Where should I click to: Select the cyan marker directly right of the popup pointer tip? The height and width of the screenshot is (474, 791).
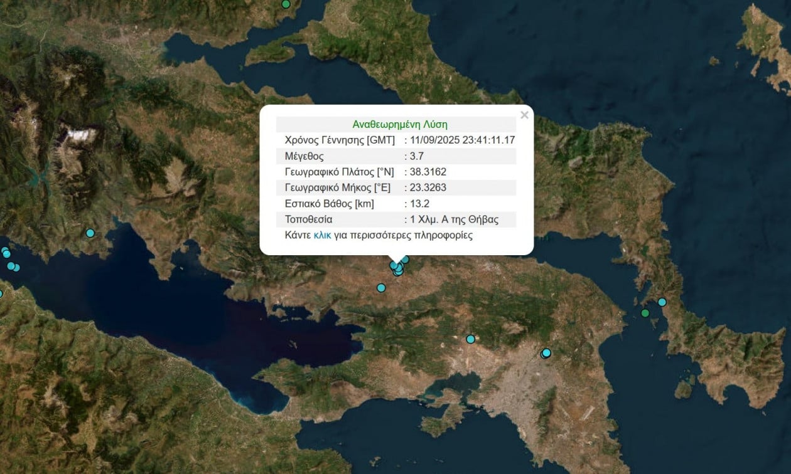coord(405,259)
